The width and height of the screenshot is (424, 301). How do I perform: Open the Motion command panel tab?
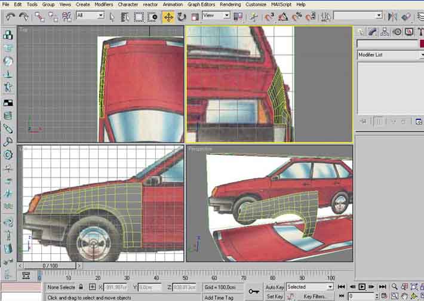click(397, 32)
